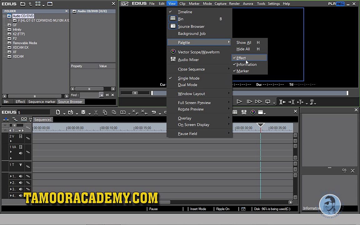
Task: Open the Render menu in menu bar
Action: coord(234,4)
